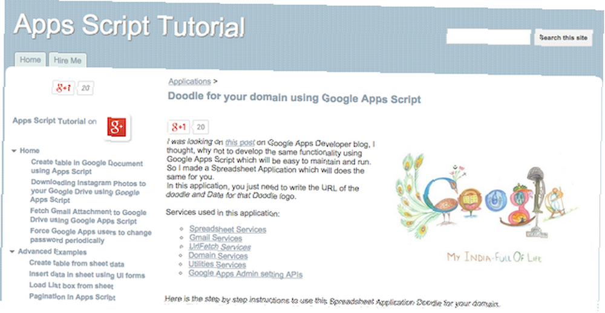Image resolution: width=605 pixels, height=313 pixels.
Task: Click the sidebar +1 count bubble showing 20
Action: point(85,88)
